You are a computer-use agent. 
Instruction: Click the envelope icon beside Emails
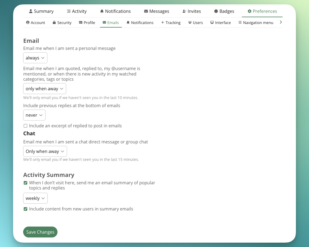tap(104, 22)
